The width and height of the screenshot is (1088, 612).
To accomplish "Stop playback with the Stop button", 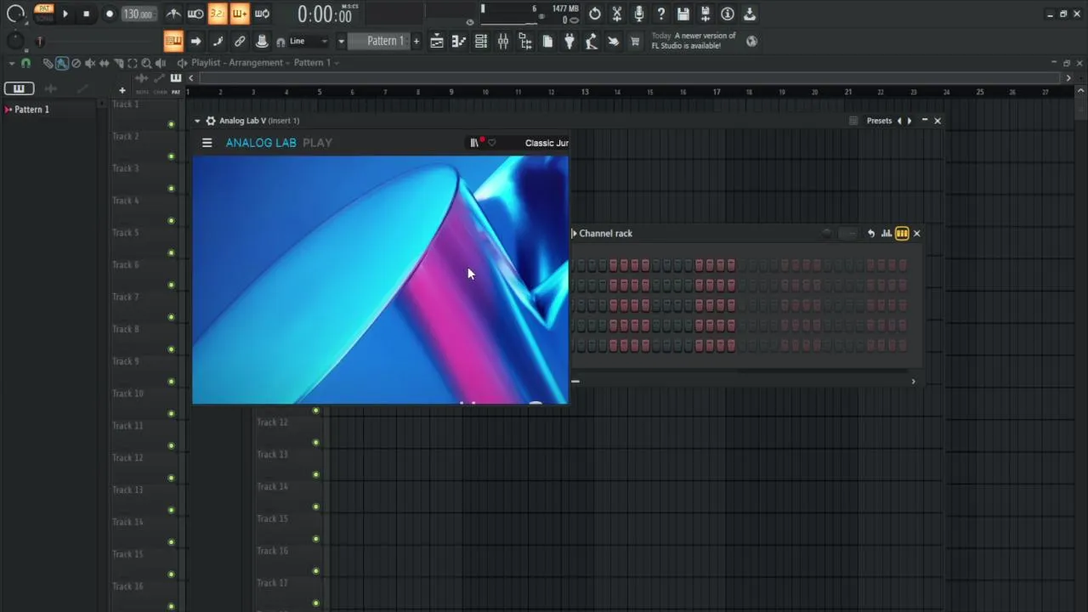I will [86, 14].
